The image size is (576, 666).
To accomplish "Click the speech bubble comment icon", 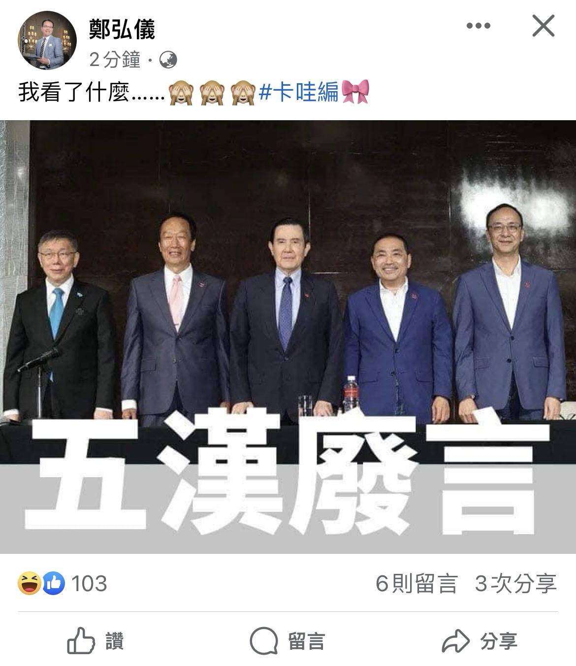I will pyautogui.click(x=264, y=641).
